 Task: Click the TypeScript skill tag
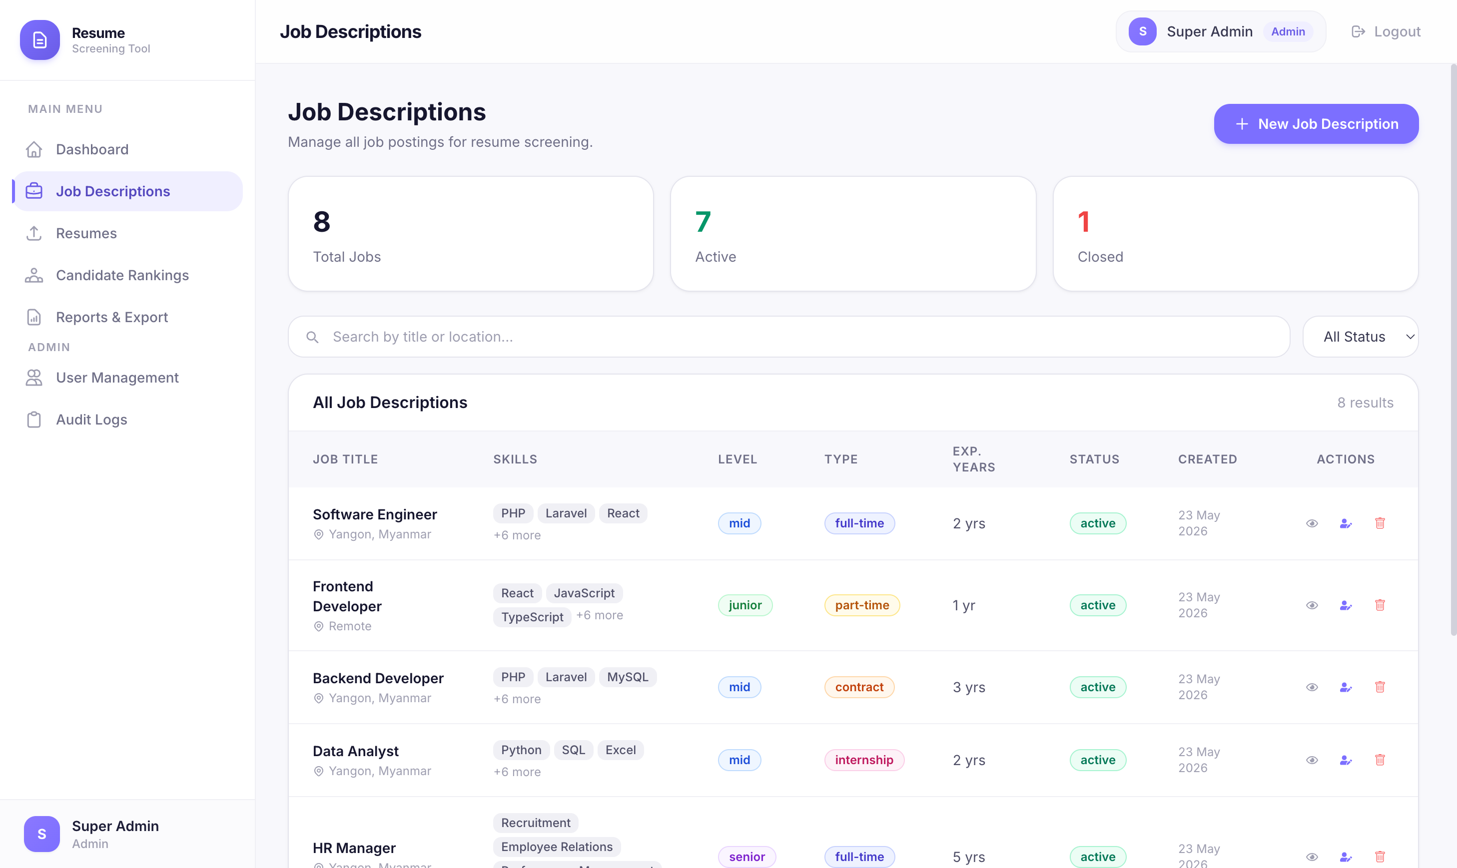(x=532, y=617)
